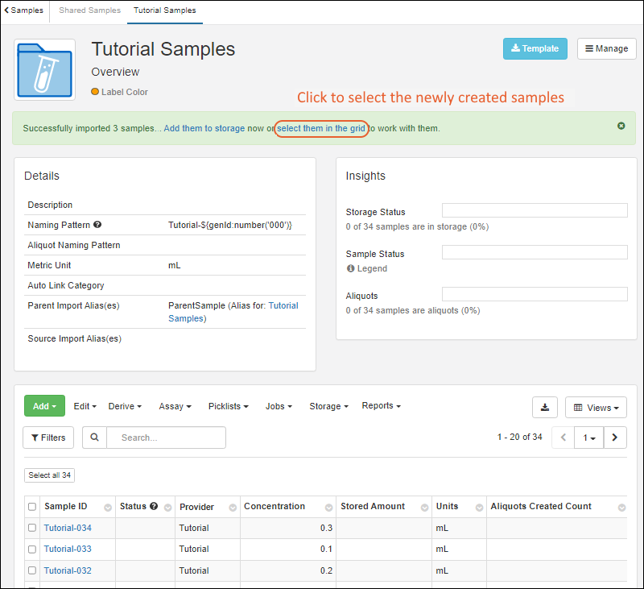Toggle the select-all header checkbox
This screenshot has height=589, width=644.
click(x=32, y=507)
